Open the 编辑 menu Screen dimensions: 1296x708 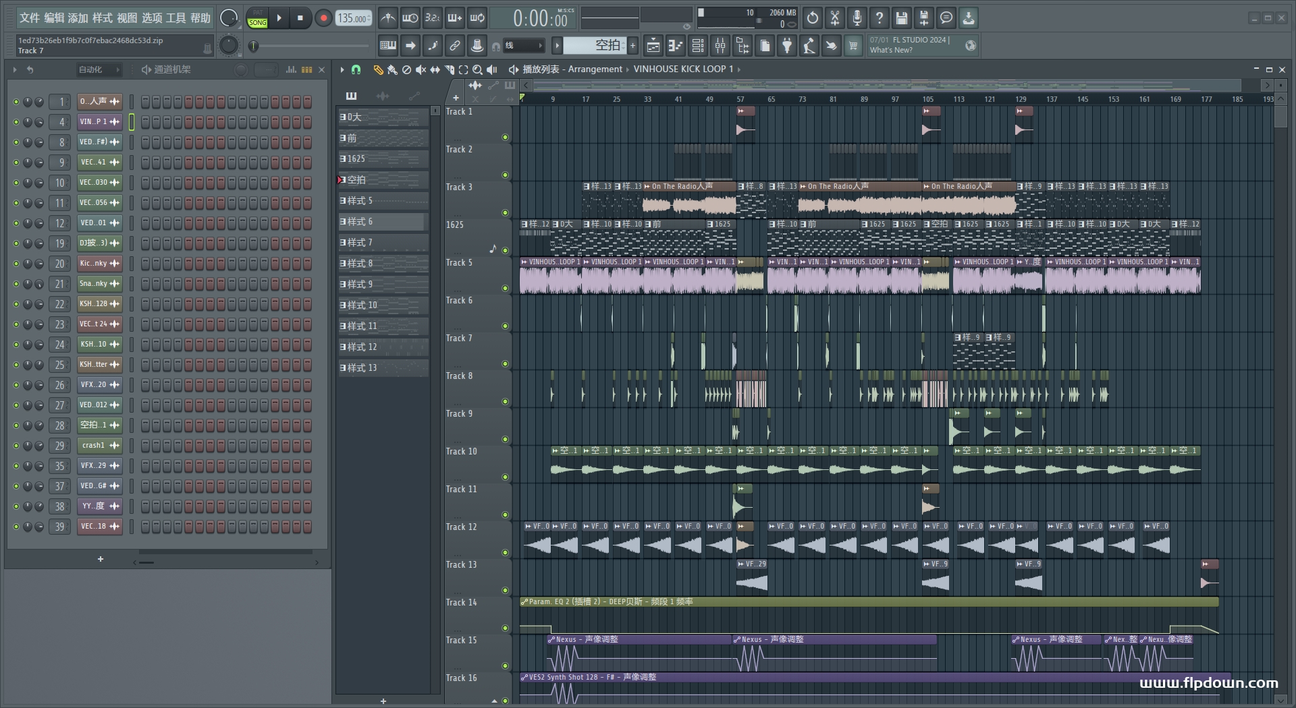click(54, 18)
